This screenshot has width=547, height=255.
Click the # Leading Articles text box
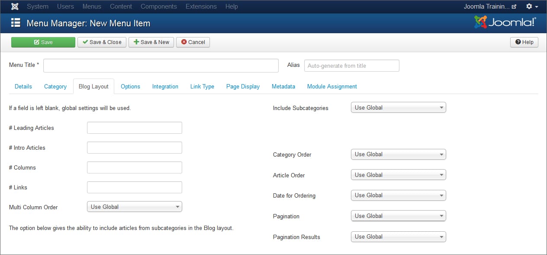click(134, 127)
